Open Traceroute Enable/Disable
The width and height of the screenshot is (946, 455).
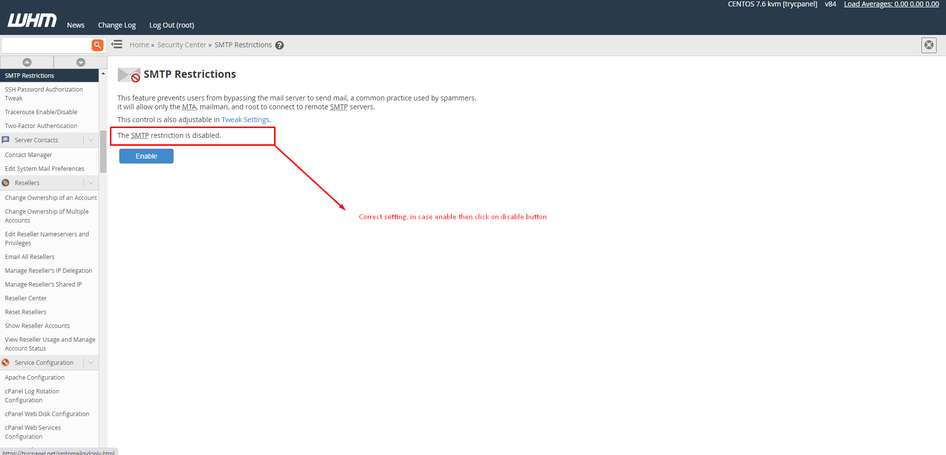(41, 112)
